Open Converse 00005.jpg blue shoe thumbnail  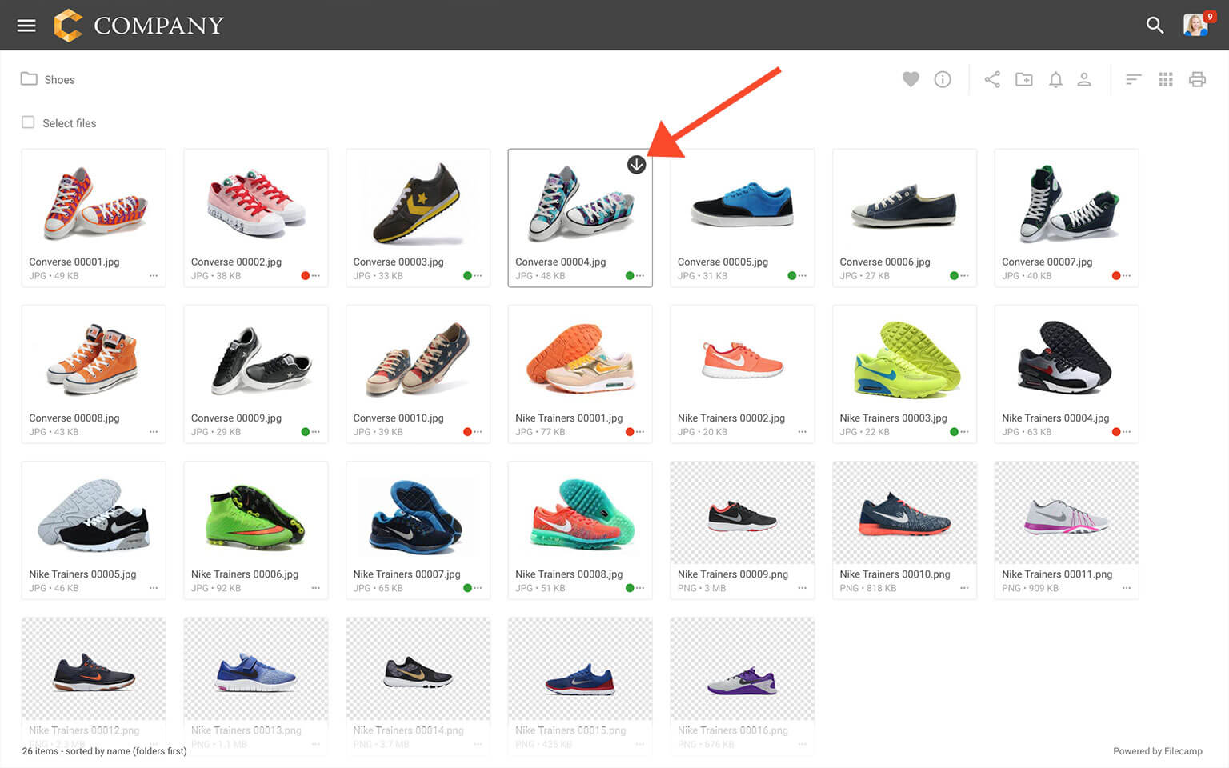click(x=743, y=202)
